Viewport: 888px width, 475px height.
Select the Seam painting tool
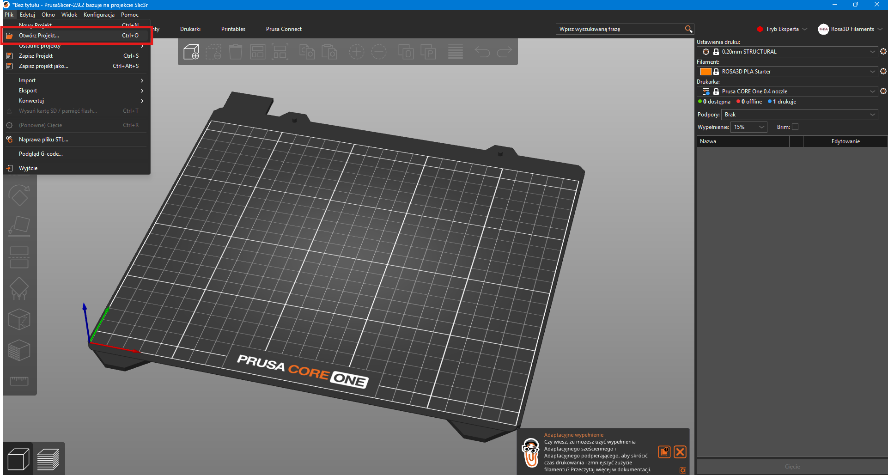19,319
